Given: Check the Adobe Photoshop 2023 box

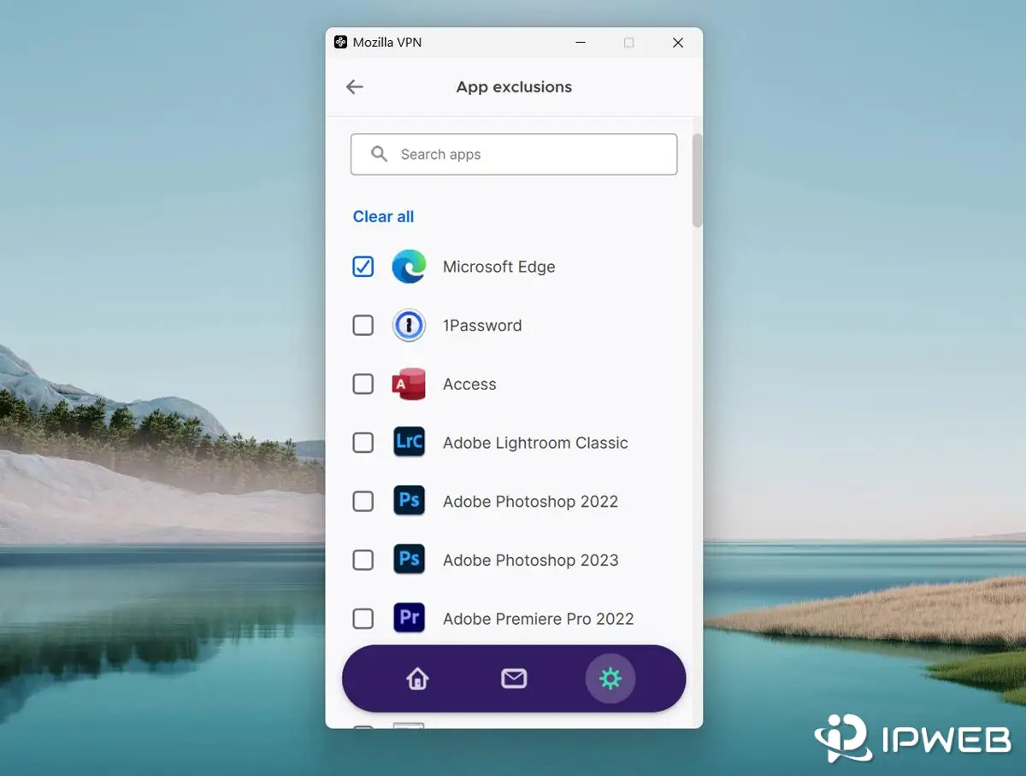Looking at the screenshot, I should pyautogui.click(x=363, y=560).
